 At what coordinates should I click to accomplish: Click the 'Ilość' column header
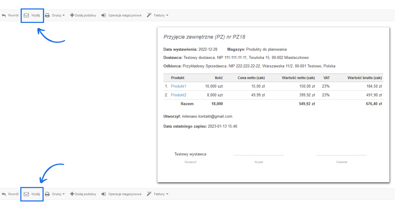pyautogui.click(x=219, y=78)
